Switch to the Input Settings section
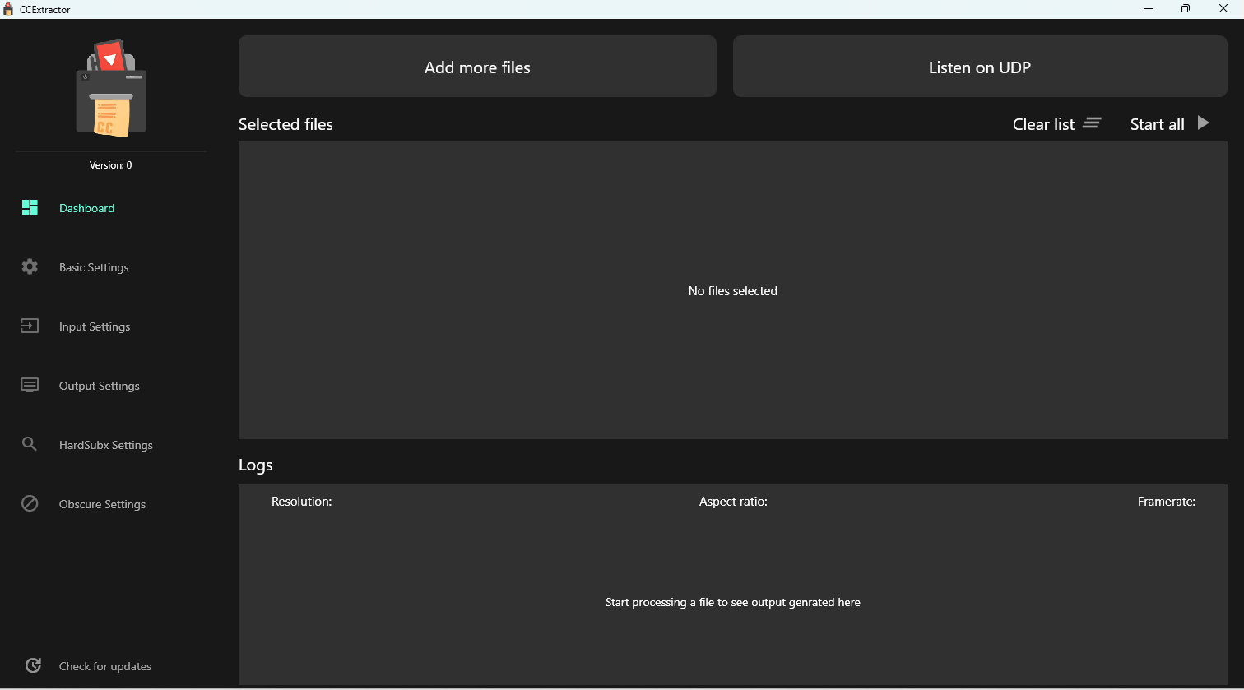1244x690 pixels. (x=95, y=326)
